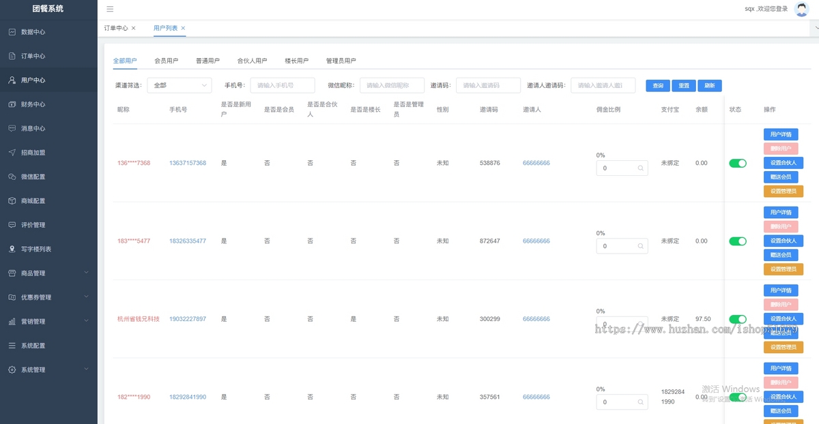Focus the 邀请码 search input

[x=488, y=85]
